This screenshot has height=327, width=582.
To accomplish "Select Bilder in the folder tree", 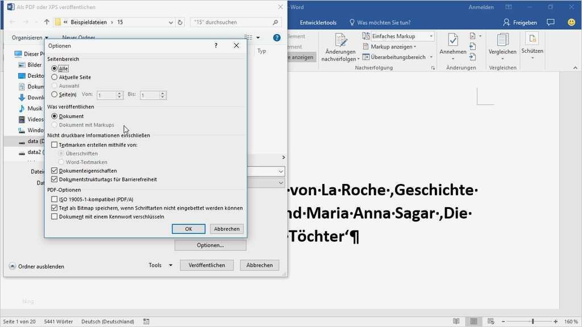I will pyautogui.click(x=35, y=65).
